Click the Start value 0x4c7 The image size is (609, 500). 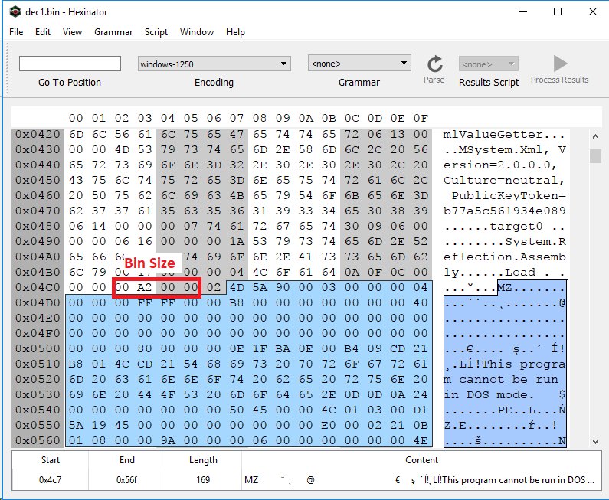pos(50,480)
